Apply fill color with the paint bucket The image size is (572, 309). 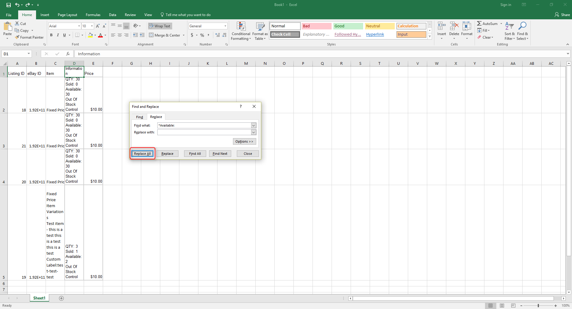[x=90, y=35]
